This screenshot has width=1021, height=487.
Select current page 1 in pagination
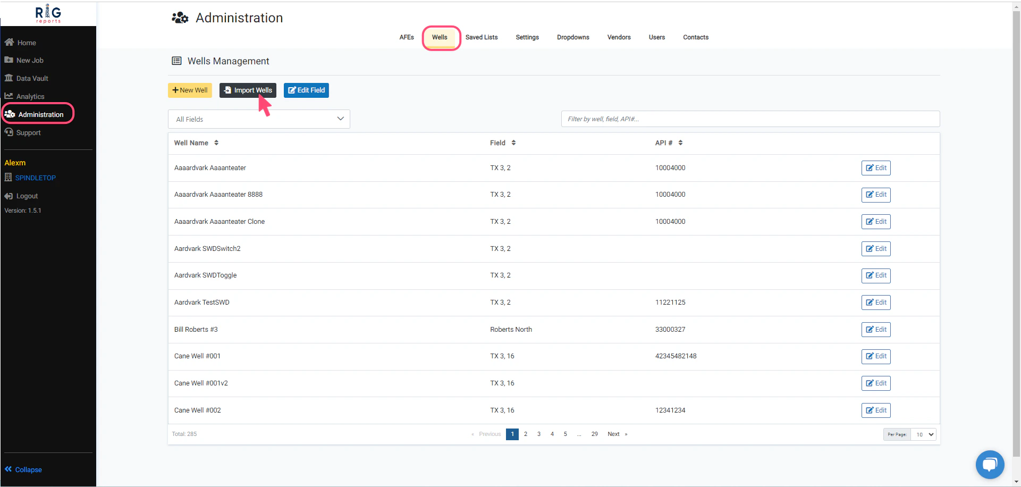pyautogui.click(x=512, y=434)
